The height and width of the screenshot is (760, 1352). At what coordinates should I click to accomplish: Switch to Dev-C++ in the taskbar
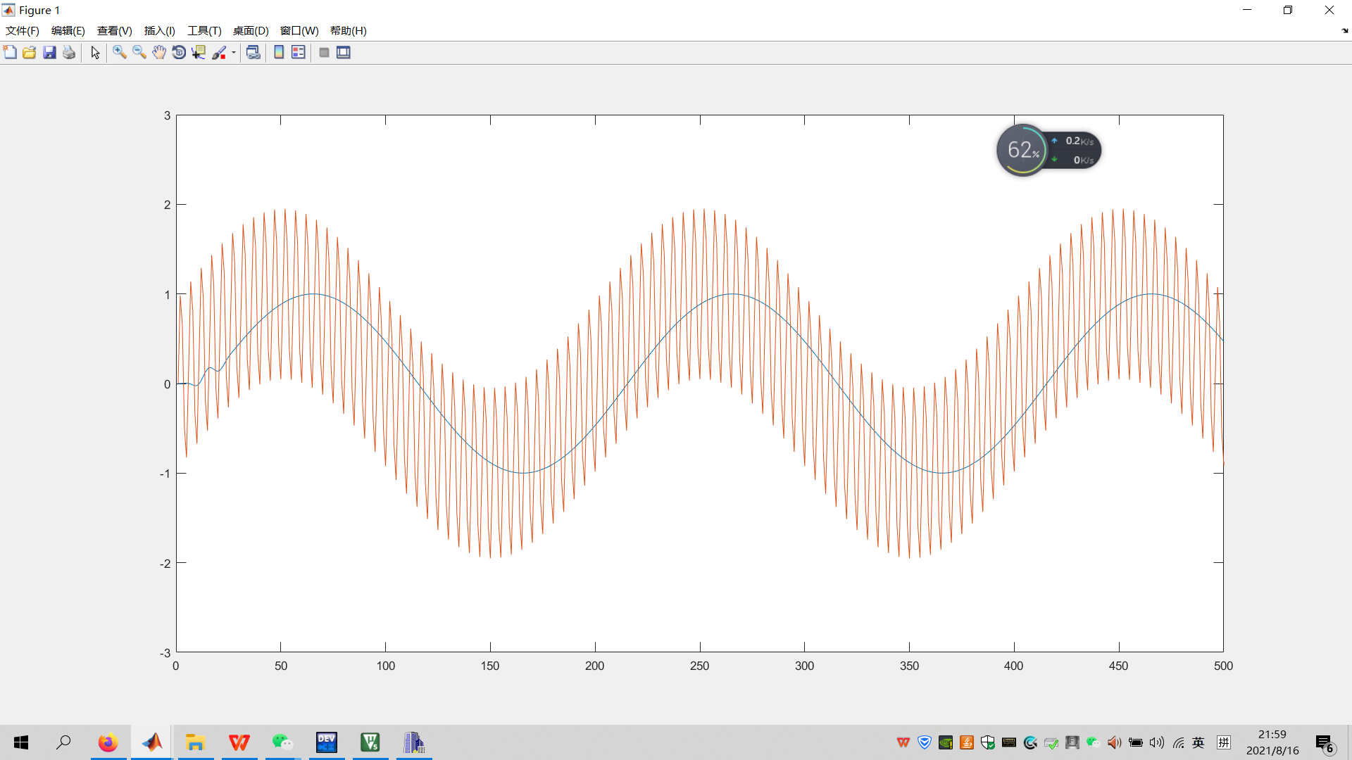point(327,742)
